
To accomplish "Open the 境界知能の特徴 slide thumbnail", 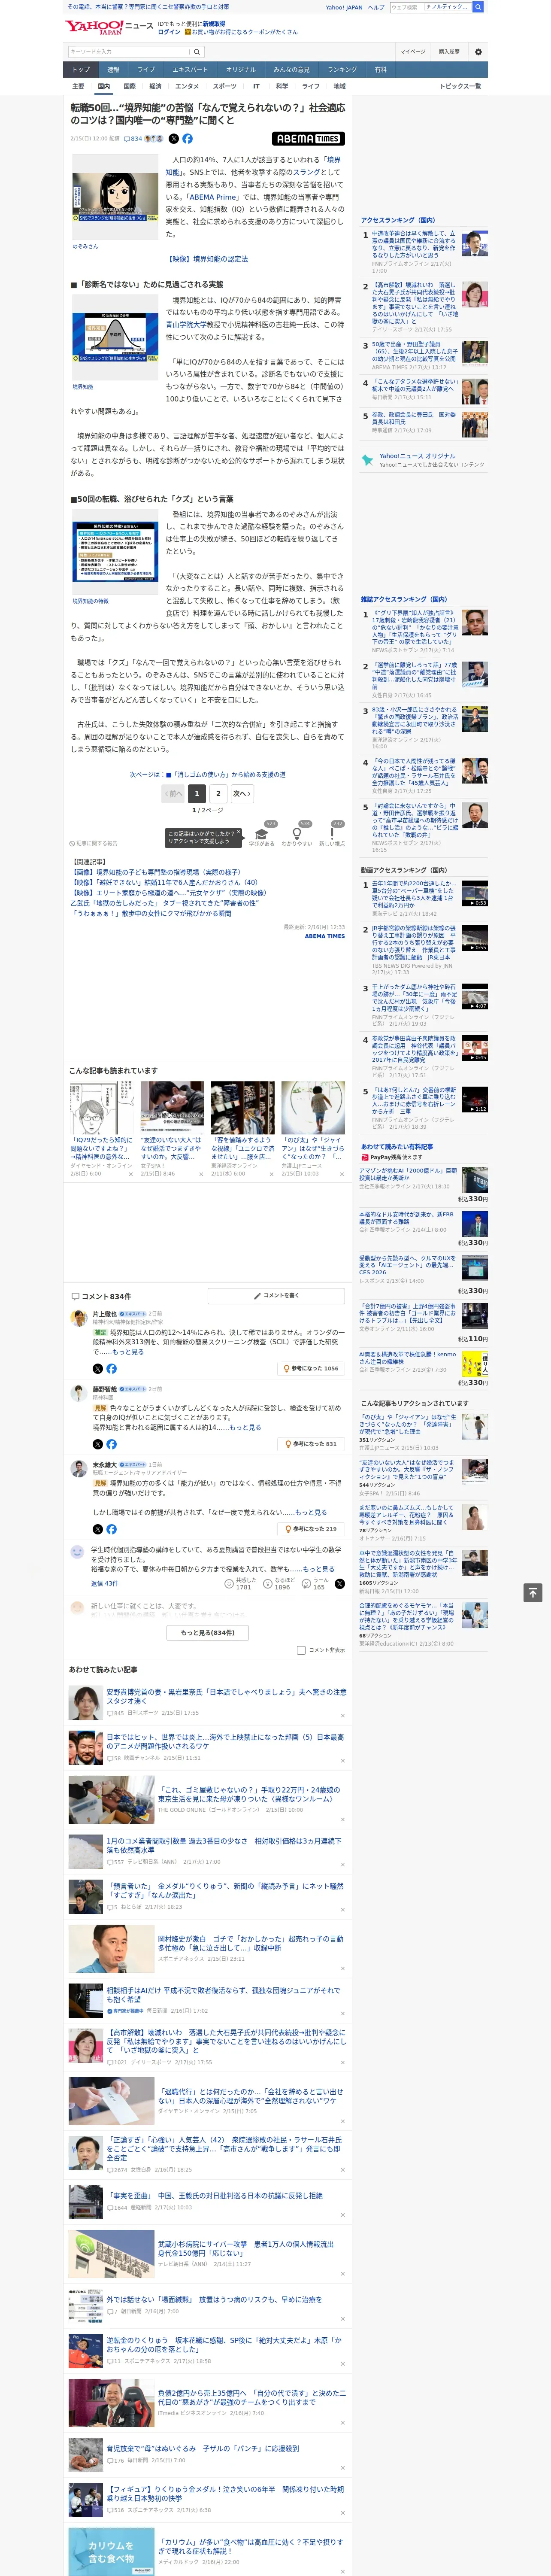I will [115, 552].
